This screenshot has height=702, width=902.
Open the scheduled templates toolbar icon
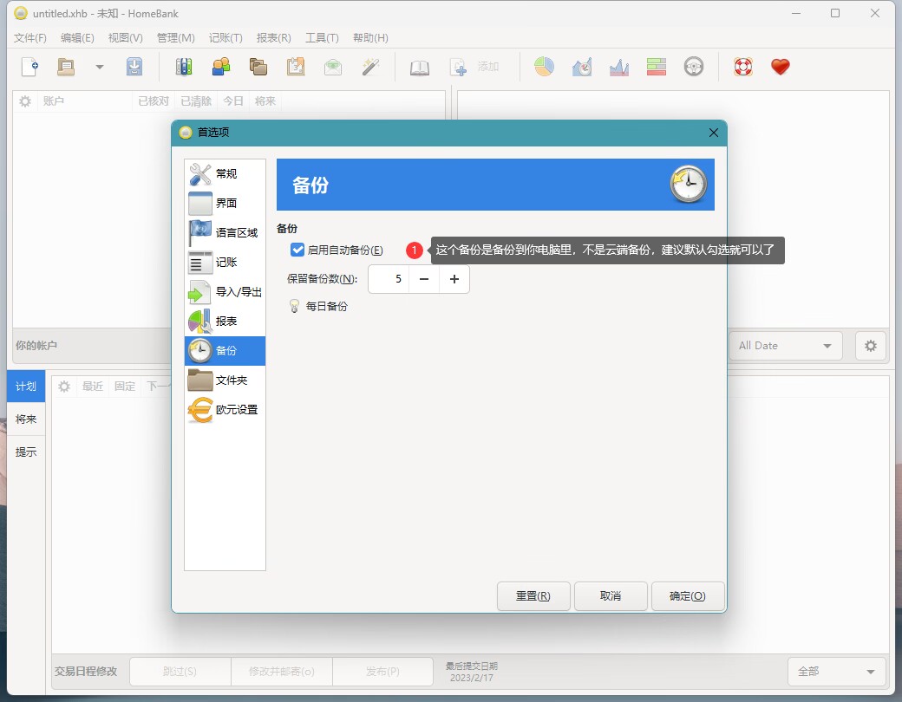coord(296,67)
